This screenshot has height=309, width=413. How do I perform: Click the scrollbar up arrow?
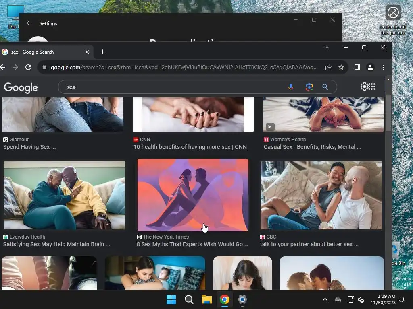[388, 80]
